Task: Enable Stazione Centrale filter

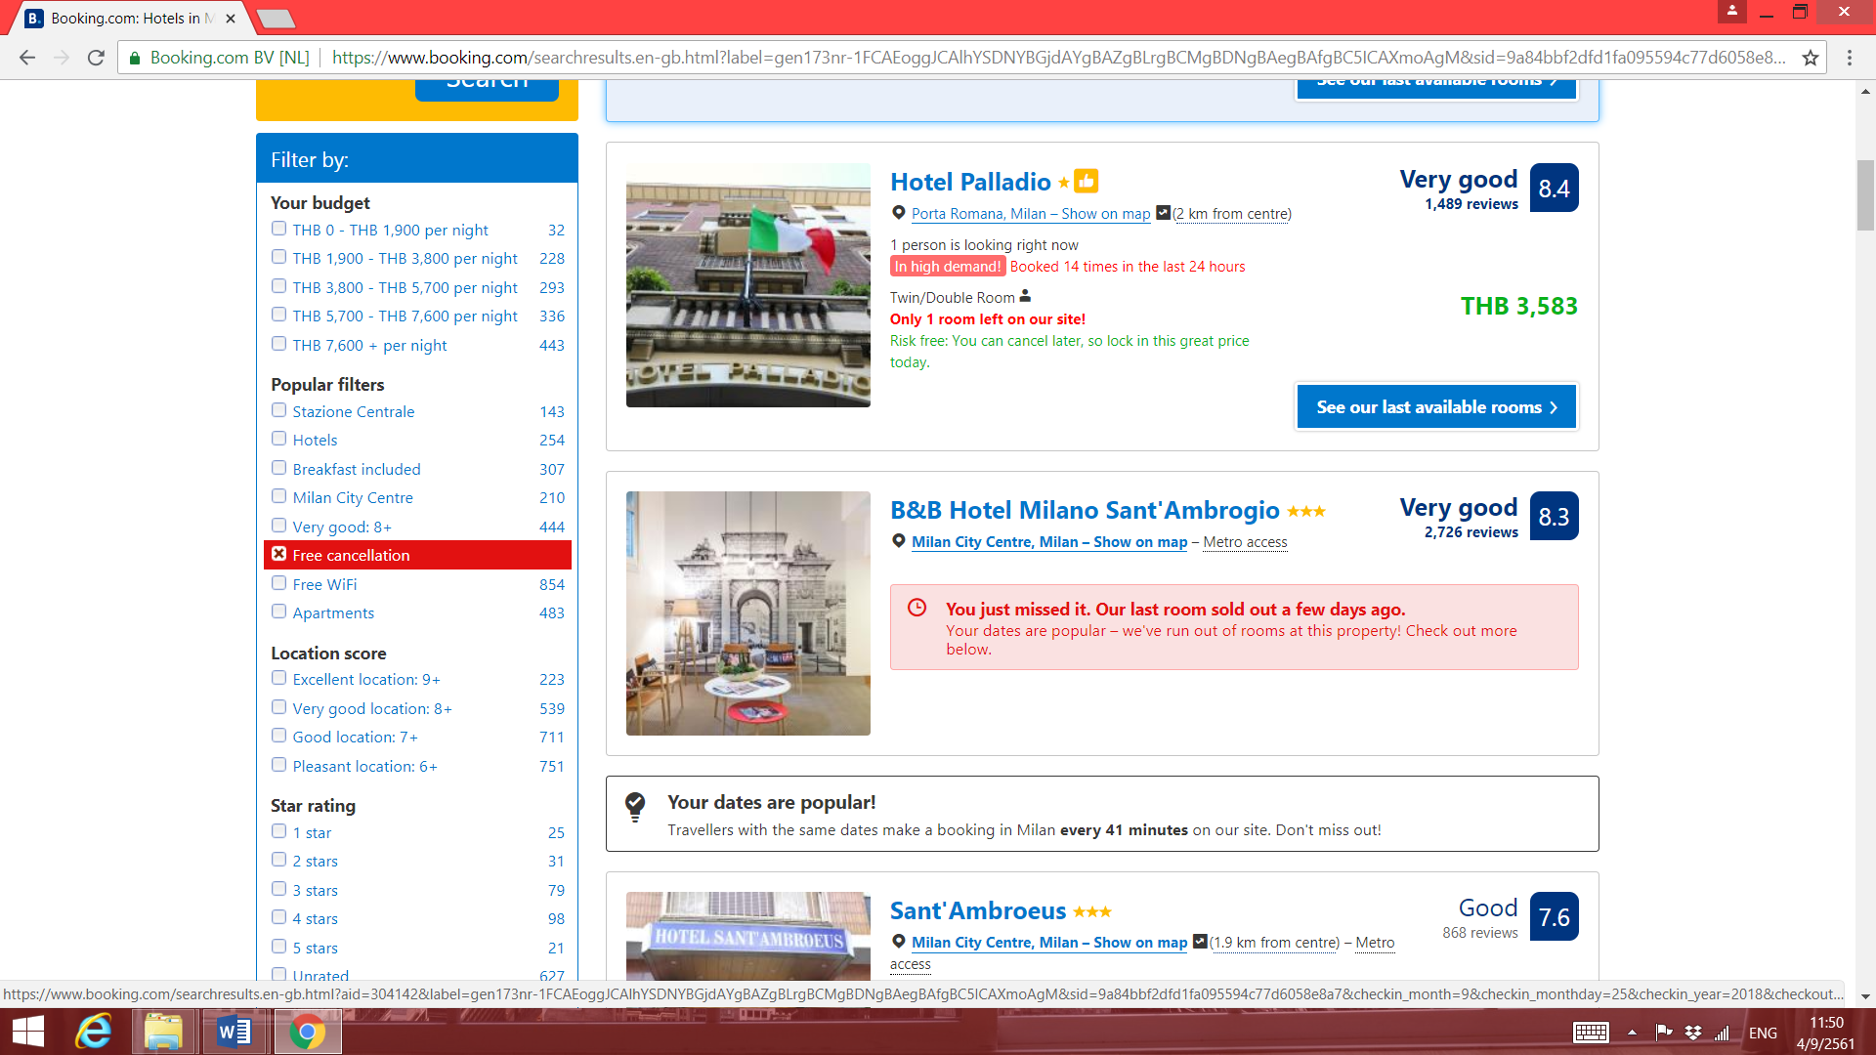Action: [278, 410]
